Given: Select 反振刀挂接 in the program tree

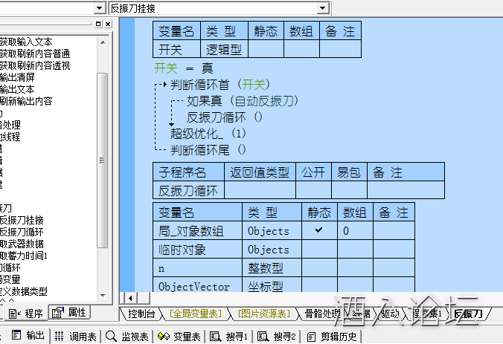Looking at the screenshot, I should point(21,220).
